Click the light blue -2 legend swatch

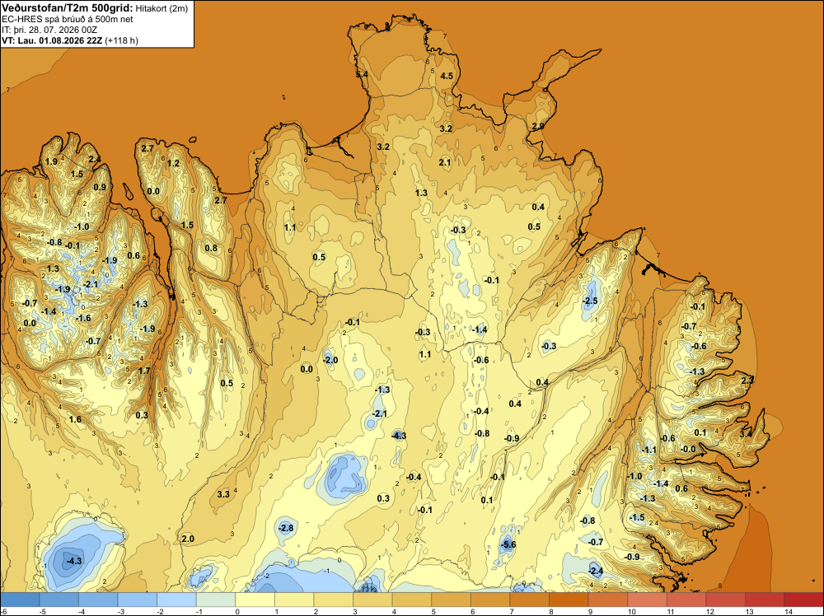pyautogui.click(x=176, y=600)
